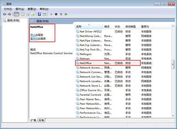This screenshot has width=177, height=129.
Task: Select the Office Source En... service
Action: 114,90
